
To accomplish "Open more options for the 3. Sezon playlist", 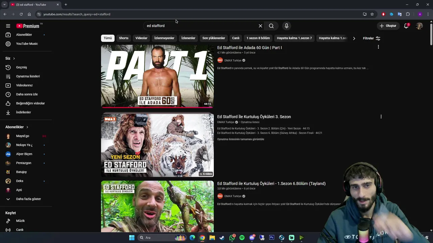I will tap(381, 116).
